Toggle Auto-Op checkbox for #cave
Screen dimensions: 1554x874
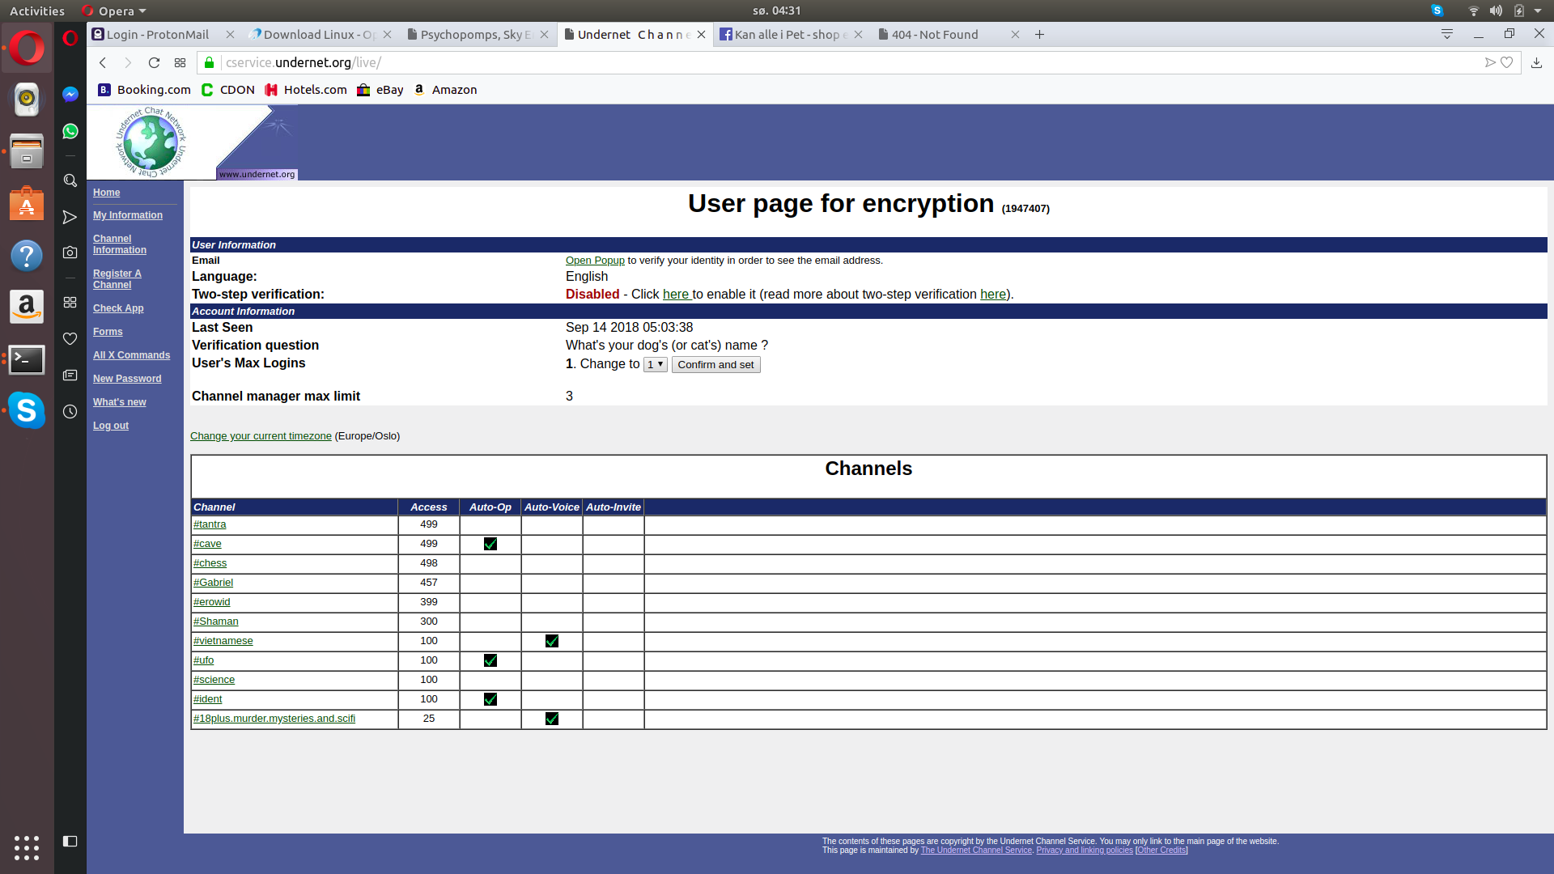click(490, 544)
